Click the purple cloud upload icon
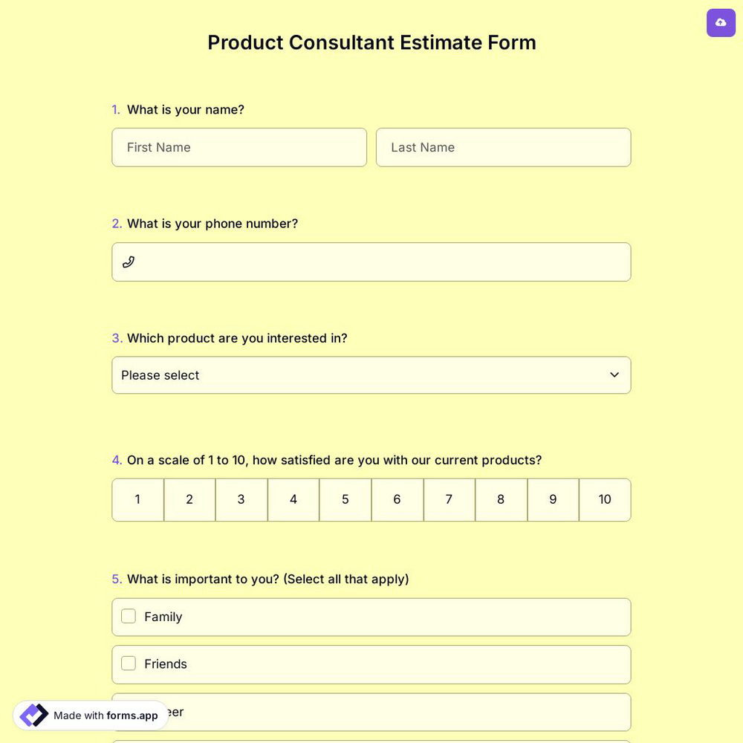The image size is (743, 743). click(721, 22)
